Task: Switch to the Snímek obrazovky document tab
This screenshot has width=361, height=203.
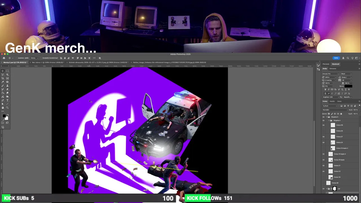Action: click(98, 62)
